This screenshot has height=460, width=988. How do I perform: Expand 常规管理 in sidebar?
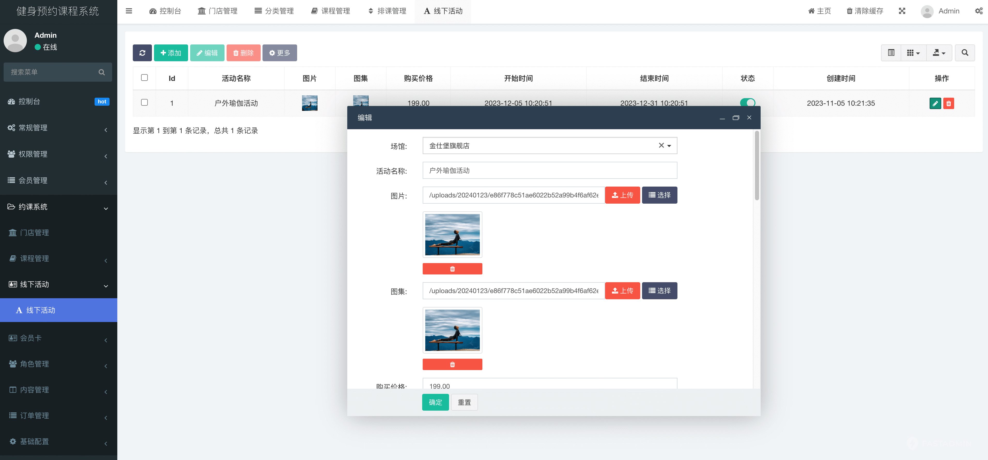point(58,128)
